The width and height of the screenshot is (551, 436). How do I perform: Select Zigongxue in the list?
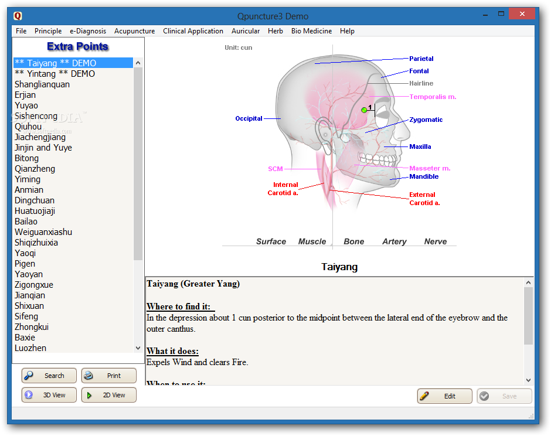tap(73, 285)
